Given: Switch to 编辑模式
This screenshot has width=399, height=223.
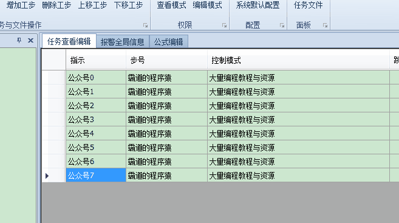Looking at the screenshot, I should coord(207,5).
